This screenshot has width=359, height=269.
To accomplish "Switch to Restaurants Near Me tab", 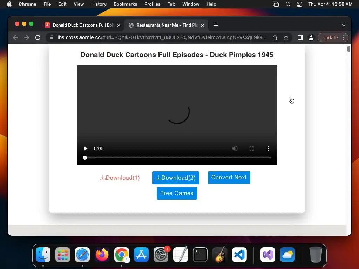I will pos(167,25).
